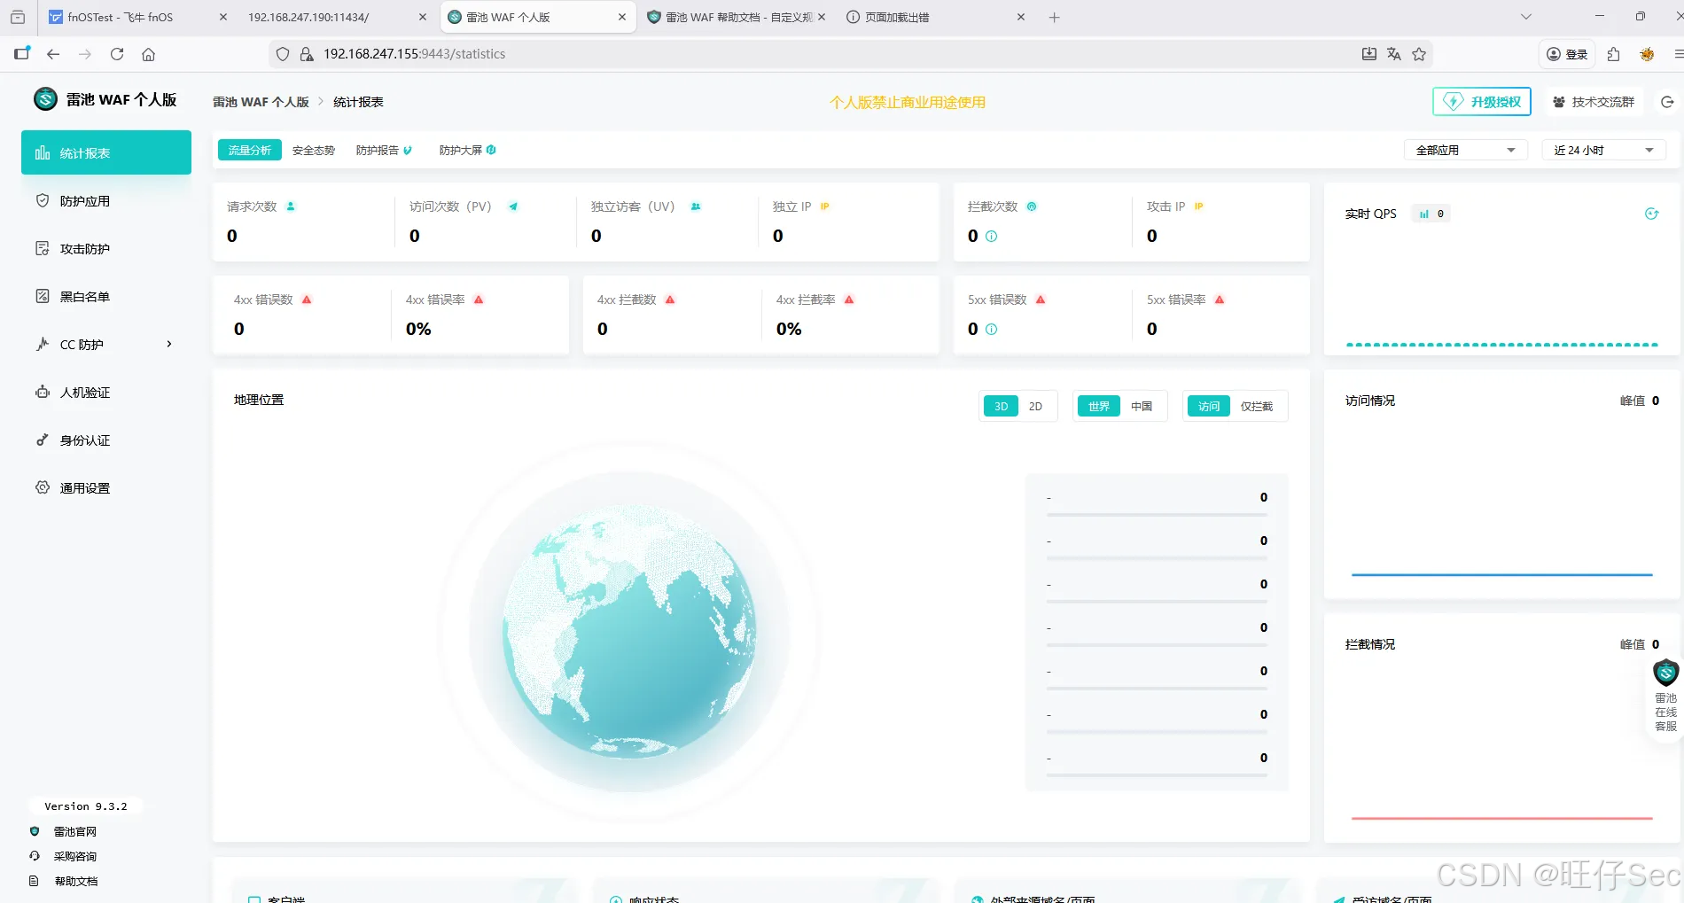Screen dimensions: 1684x903
Task: Click 雷池 WAF 个人版 breadcrumb link
Action: point(261,102)
